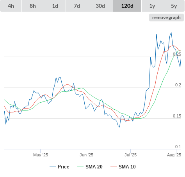Click the red SMA 10 line marker
The image size is (185, 177).
[x=114, y=167]
